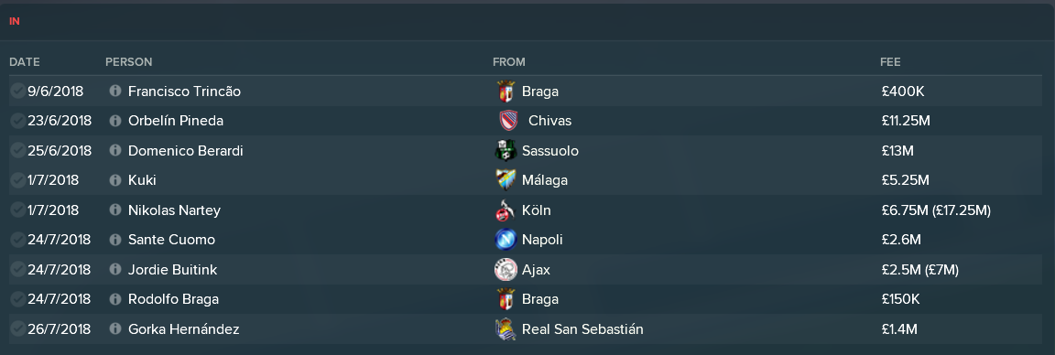This screenshot has width=1055, height=355.
Task: Open Jordie Buitink's player profile
Action: coord(172,270)
